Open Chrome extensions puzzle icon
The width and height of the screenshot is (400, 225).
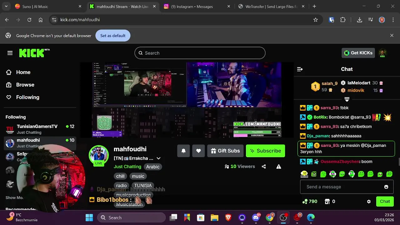(343, 20)
